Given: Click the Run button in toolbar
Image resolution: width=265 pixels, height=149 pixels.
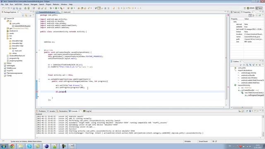Looking at the screenshot, I should click(x=56, y=8).
